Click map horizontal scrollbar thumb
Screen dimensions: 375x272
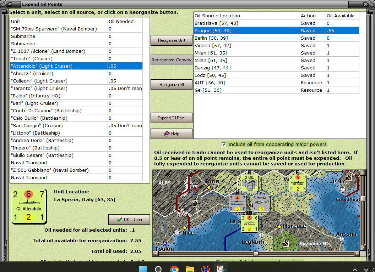pyautogui.click(x=256, y=253)
